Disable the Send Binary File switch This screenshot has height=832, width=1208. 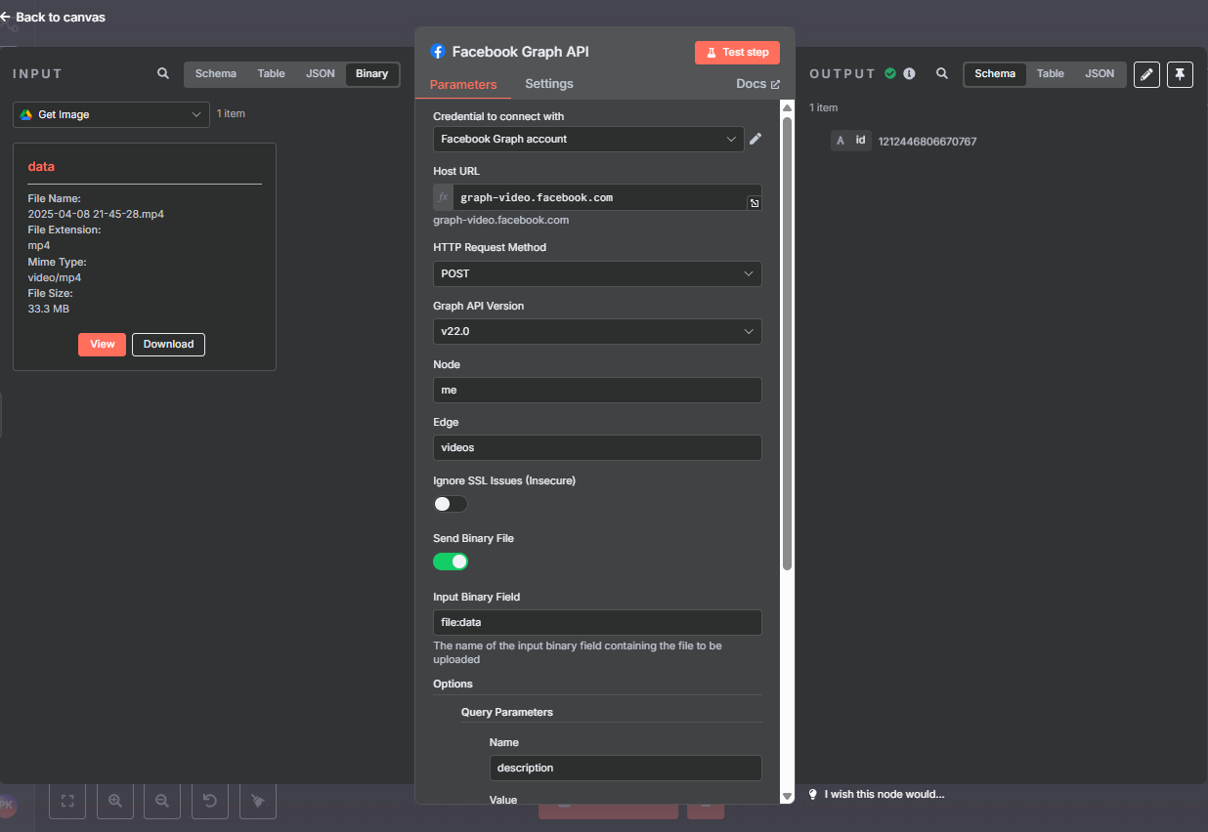451,562
